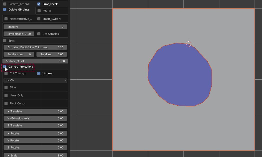Click the Surface_Offset field

[35, 61]
